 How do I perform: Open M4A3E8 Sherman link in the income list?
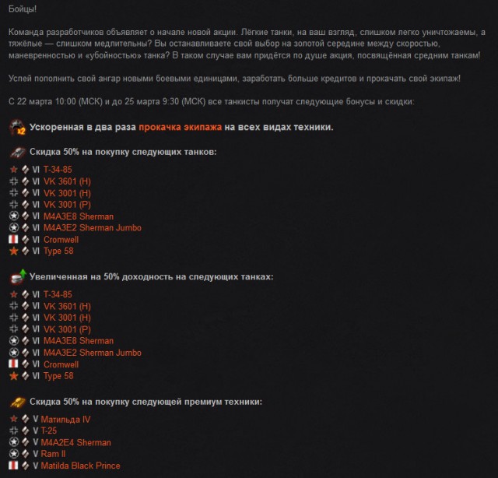pyautogui.click(x=79, y=341)
